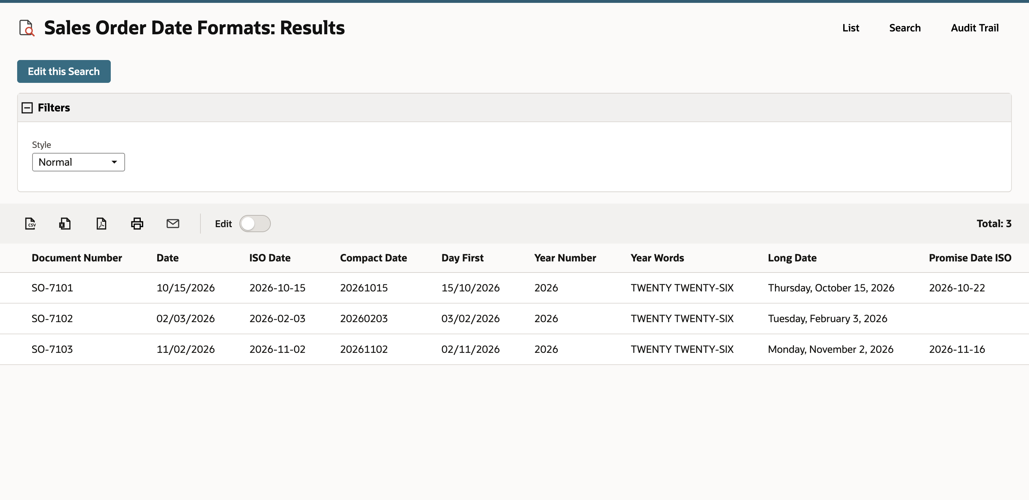Click promise date 2026-11-16
Image resolution: width=1029 pixels, height=500 pixels.
click(x=957, y=349)
